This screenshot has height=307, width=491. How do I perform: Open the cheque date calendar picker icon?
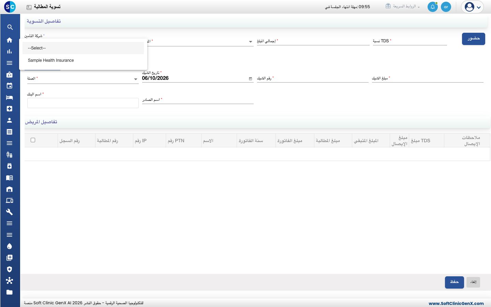(x=251, y=78)
